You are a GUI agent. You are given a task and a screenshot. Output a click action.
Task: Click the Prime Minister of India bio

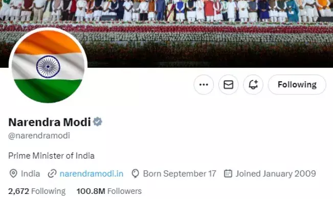click(51, 156)
